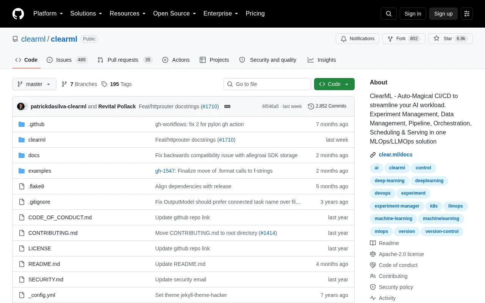The height and width of the screenshot is (303, 485).
Task: Star the clearml repository
Action: click(451, 39)
